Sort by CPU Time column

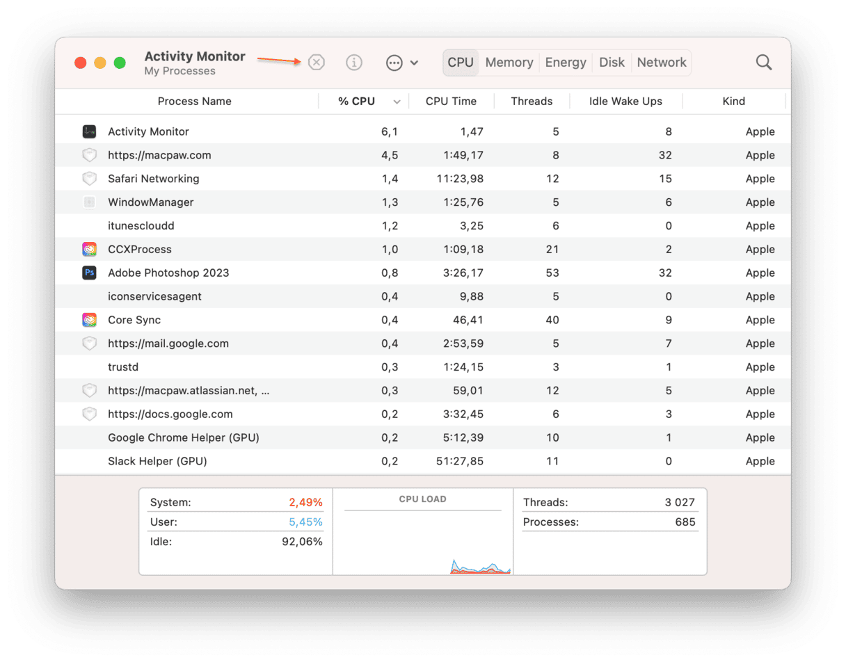click(451, 102)
